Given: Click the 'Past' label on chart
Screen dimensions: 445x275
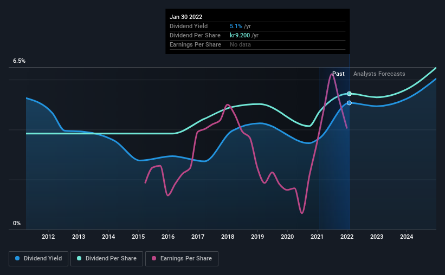Looking at the screenshot, I should pos(338,74).
